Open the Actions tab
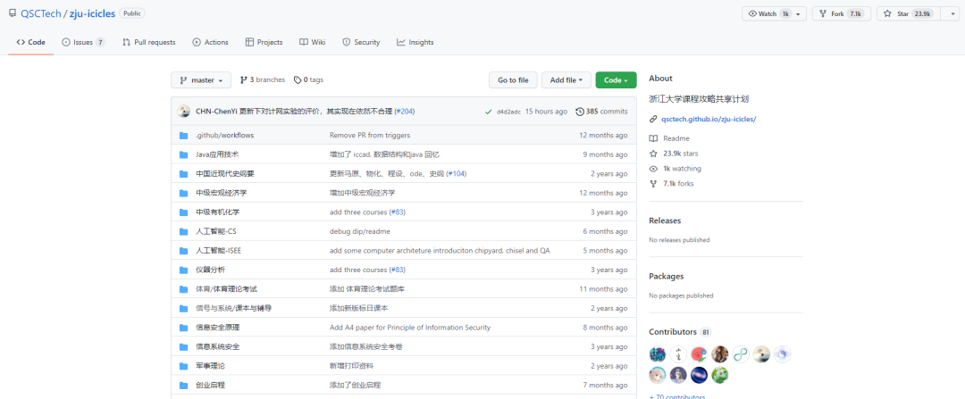Screen dimensions: 965x399 pos(210,43)
